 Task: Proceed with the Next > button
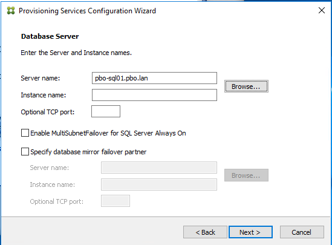click(x=250, y=232)
